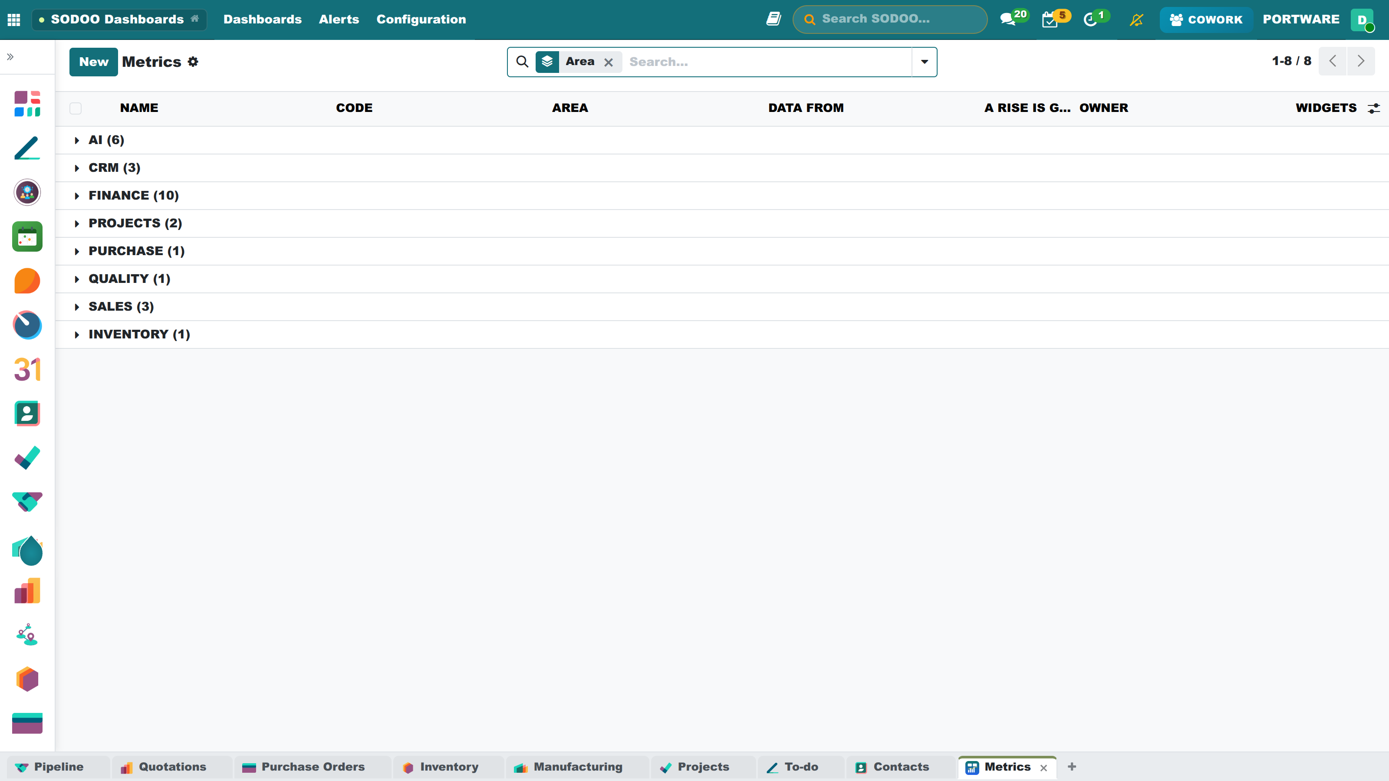Open the Sales bar chart sidebar icon
This screenshot has width=1389, height=781.
tap(27, 591)
